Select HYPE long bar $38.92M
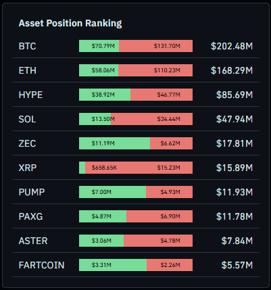 pyautogui.click(x=105, y=95)
